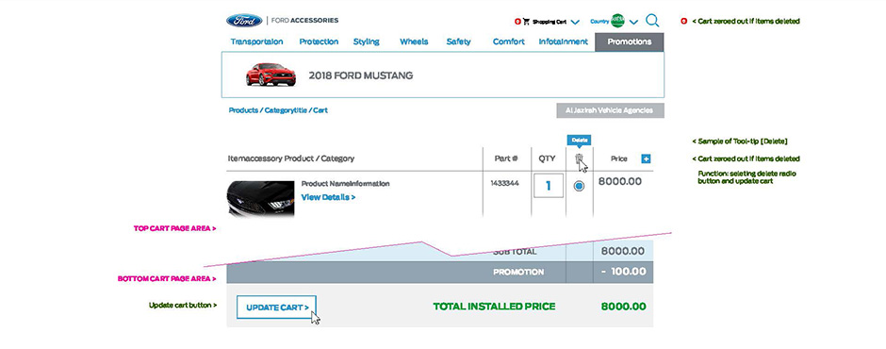Click the green country flag icon

[617, 21]
